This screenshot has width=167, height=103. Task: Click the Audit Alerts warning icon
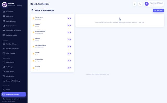[x=4, y=62]
